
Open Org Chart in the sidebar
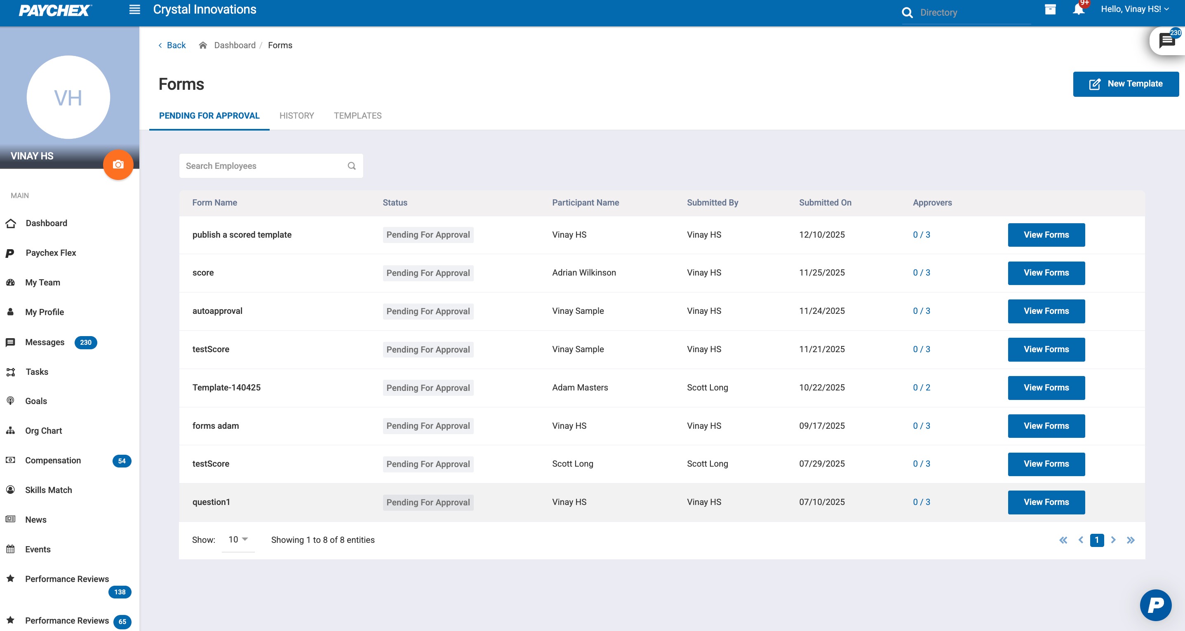(x=43, y=431)
